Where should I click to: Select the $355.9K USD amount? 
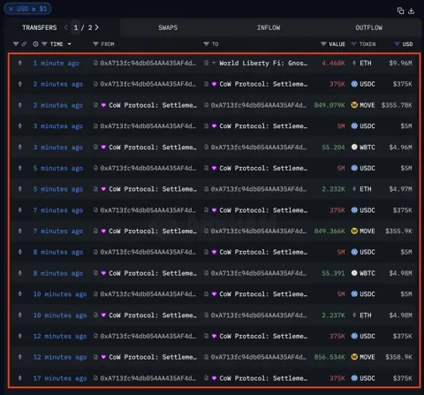(399, 232)
